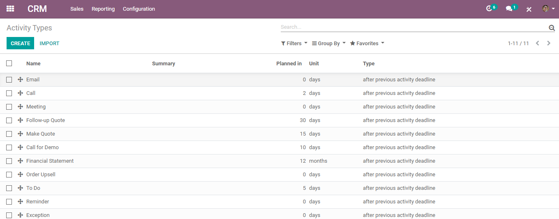Open the user avatar menu
Image resolution: width=559 pixels, height=219 pixels.
pyautogui.click(x=548, y=9)
